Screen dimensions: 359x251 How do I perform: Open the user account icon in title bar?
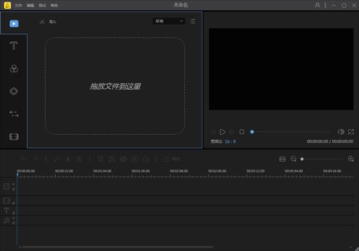[x=317, y=5]
